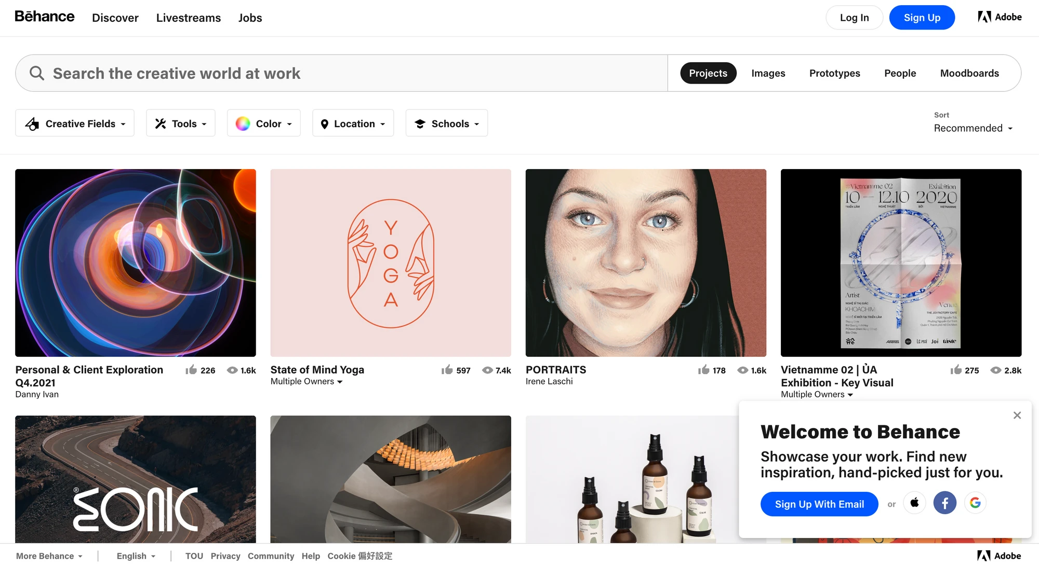The height and width of the screenshot is (567, 1039).
Task: Open the Jobs menu item
Action: (250, 18)
